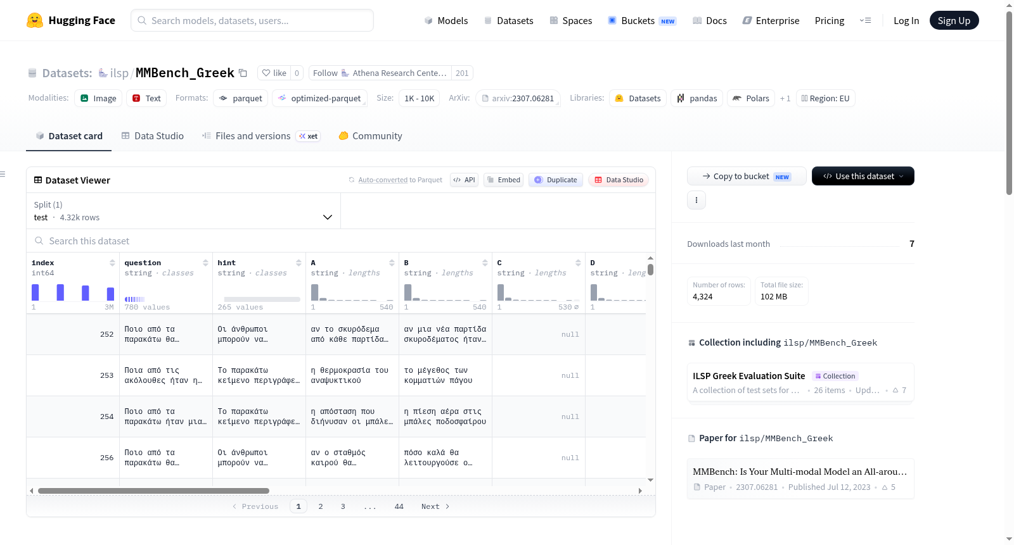
Task: Open the Files and versions tab
Action: click(x=260, y=135)
